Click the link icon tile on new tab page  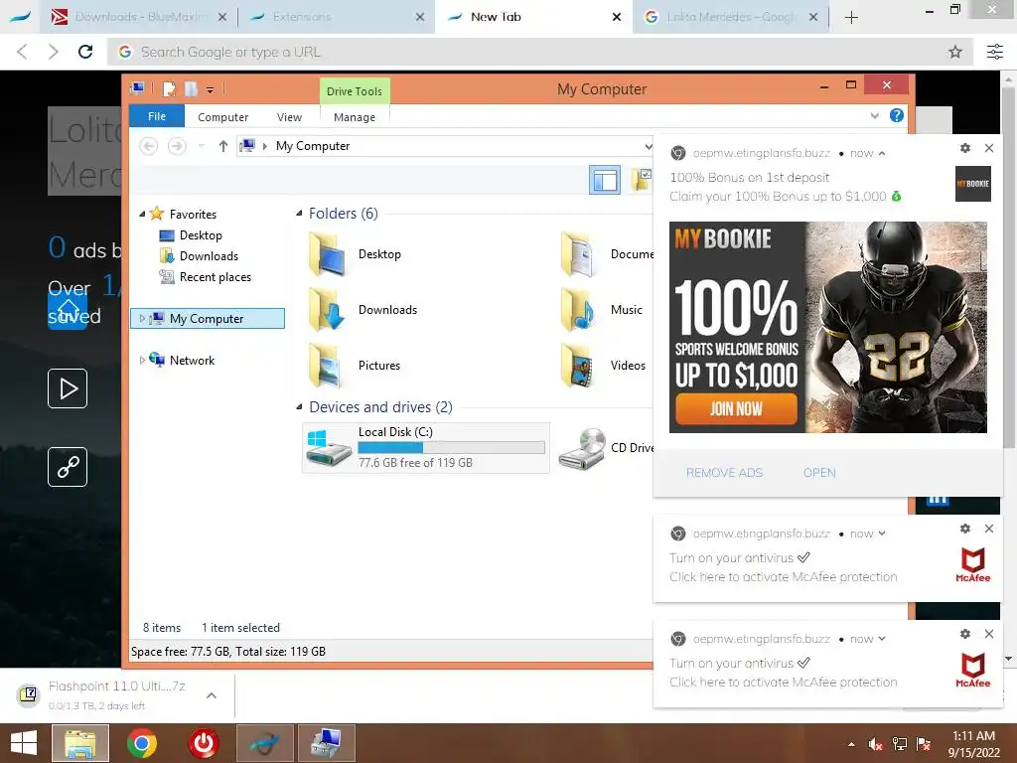coord(68,467)
